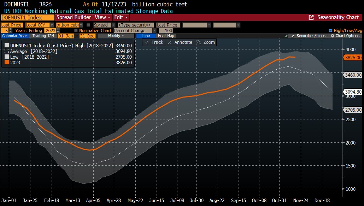Viewport: 364px width, 206px height.
Task: Uncheck the High/Low/Avg checkbox
Action: pos(330,31)
